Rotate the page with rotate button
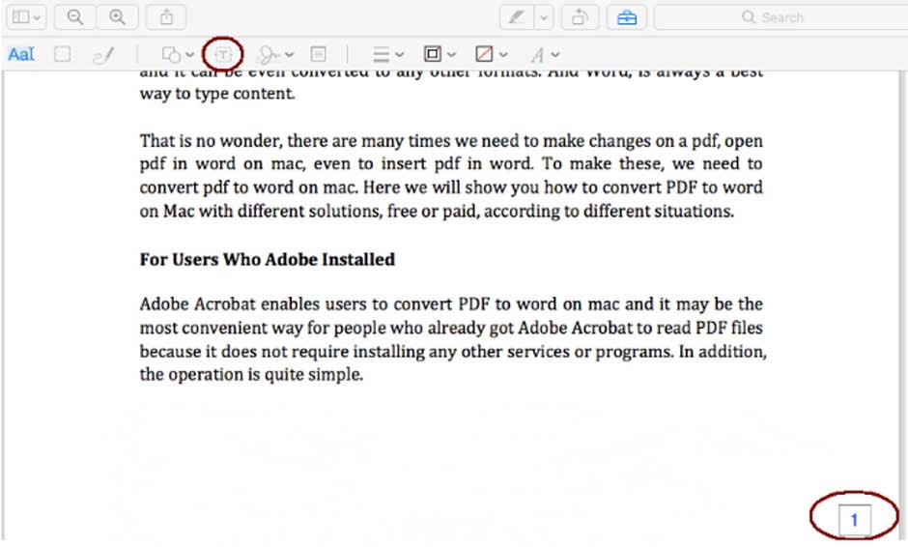 [580, 17]
